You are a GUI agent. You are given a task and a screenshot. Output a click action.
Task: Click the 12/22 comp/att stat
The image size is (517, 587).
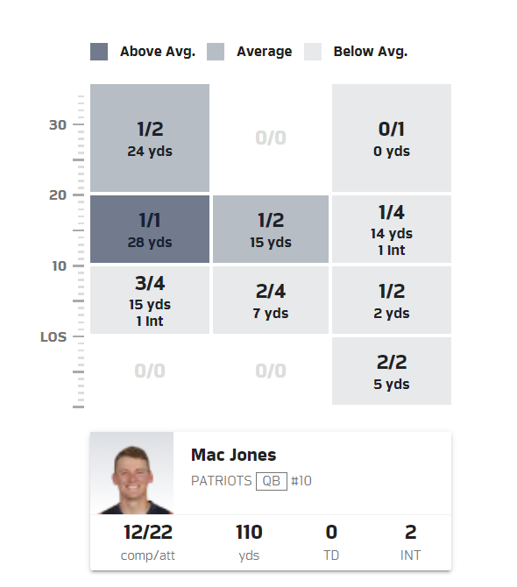coord(148,542)
